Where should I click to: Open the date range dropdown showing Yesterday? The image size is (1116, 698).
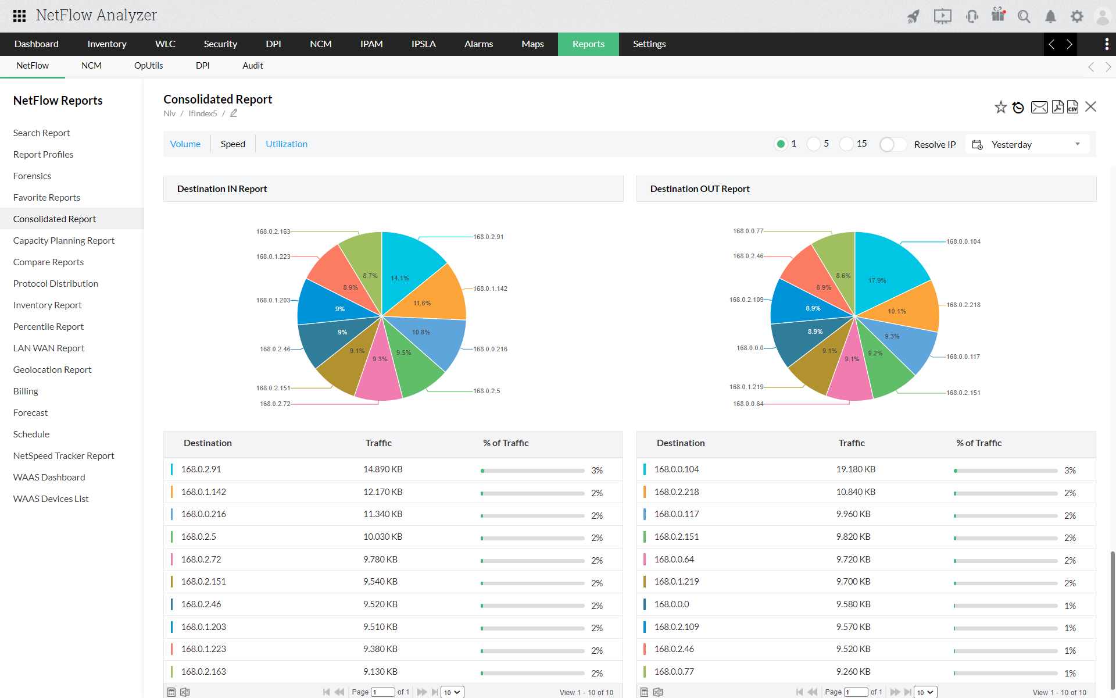tap(1028, 145)
